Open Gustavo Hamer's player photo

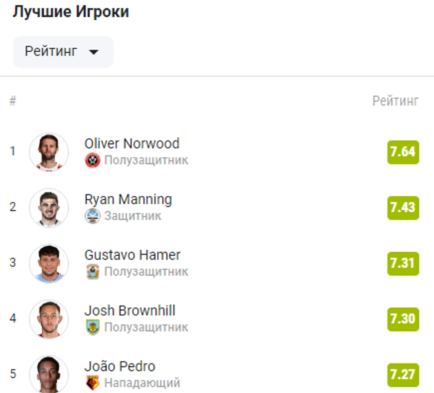pos(49,263)
